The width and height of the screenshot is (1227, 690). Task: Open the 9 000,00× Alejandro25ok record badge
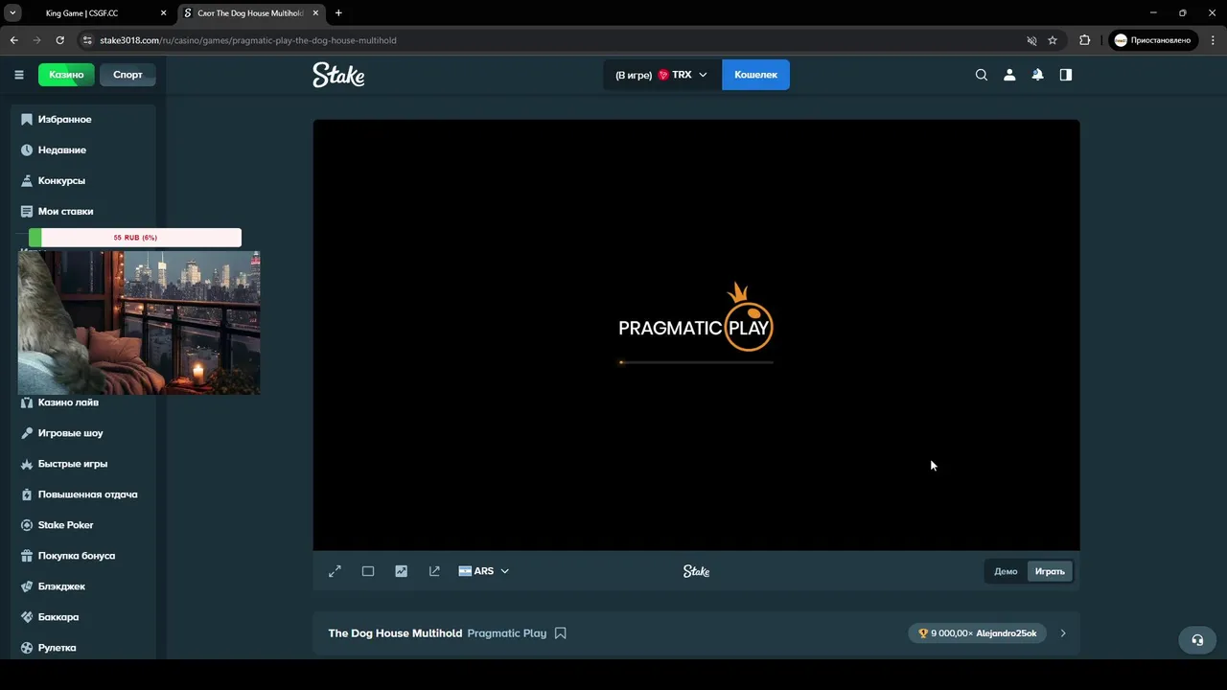pos(977,633)
